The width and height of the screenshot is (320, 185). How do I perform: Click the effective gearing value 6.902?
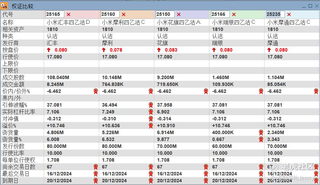coord(163,112)
